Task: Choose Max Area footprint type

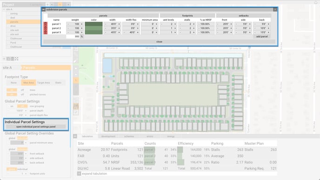Action: [x=28, y=83]
